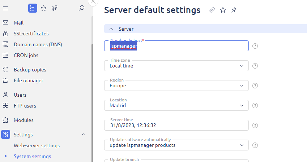Select System settings

click(32, 156)
